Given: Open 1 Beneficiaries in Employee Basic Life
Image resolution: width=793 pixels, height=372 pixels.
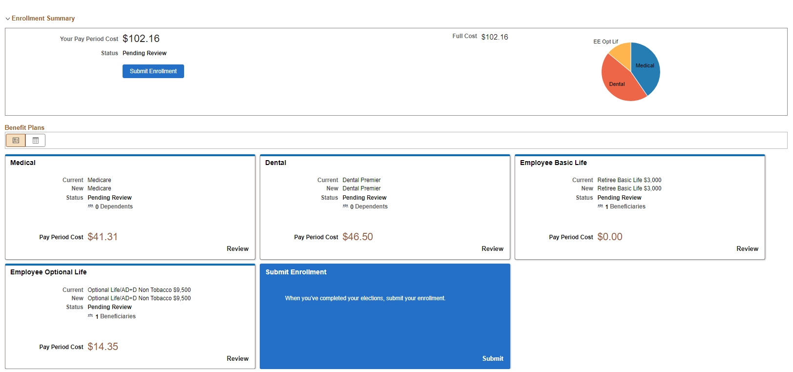Looking at the screenshot, I should (x=625, y=207).
